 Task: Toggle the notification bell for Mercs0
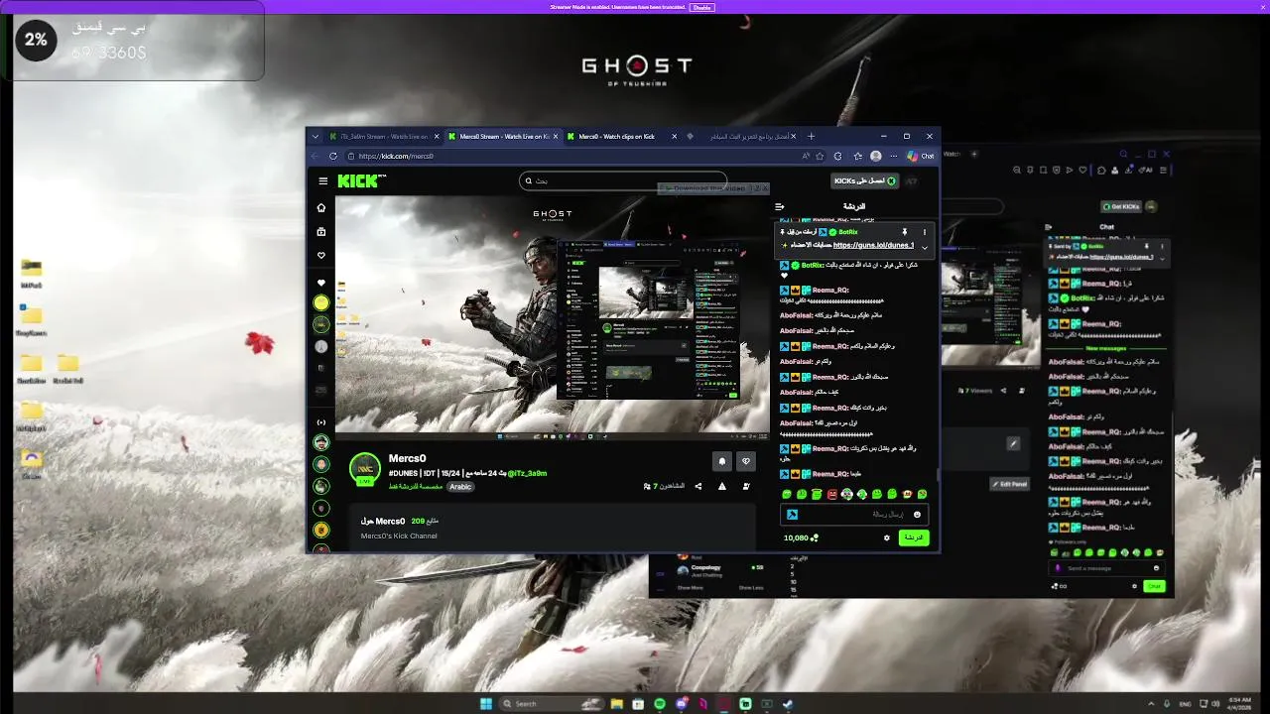click(x=721, y=461)
